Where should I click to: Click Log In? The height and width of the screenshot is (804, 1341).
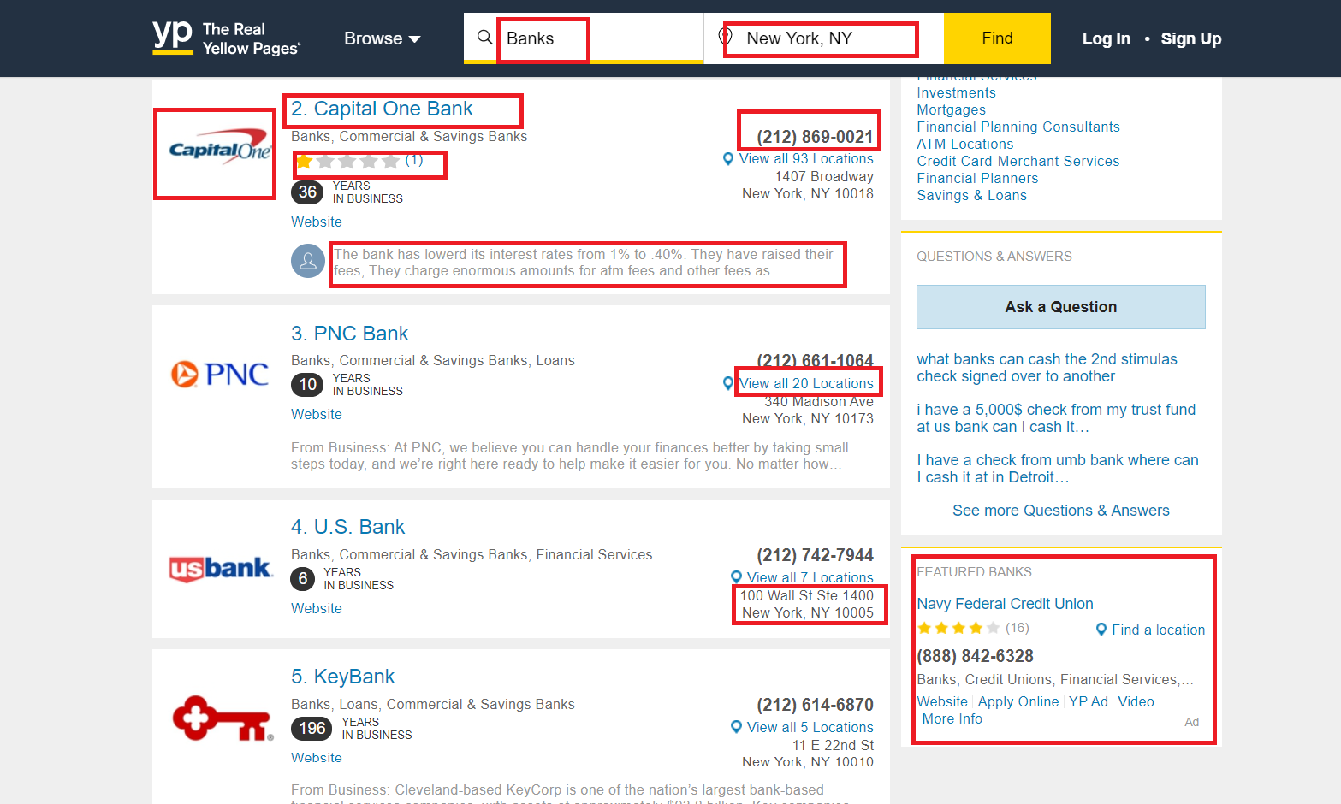point(1106,38)
